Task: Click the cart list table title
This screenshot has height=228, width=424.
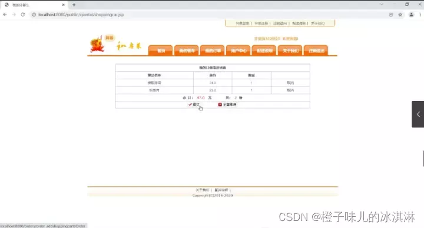Action: point(213,68)
